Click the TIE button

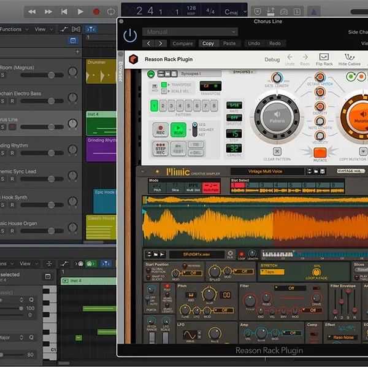pos(196,145)
